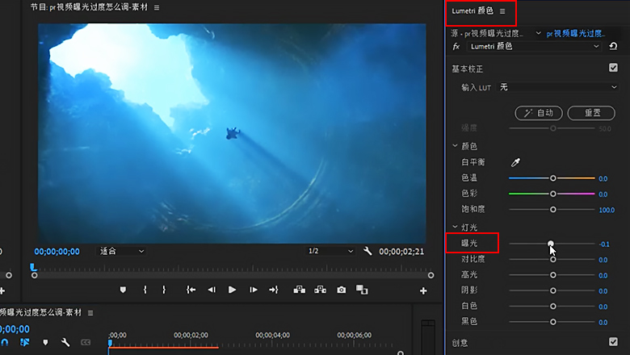Click the Exposure value -0.1
630x355 pixels.
coord(604,244)
